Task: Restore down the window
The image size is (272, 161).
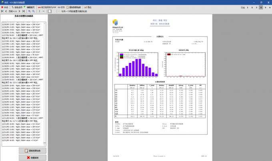Action: pyautogui.click(x=261, y=2)
